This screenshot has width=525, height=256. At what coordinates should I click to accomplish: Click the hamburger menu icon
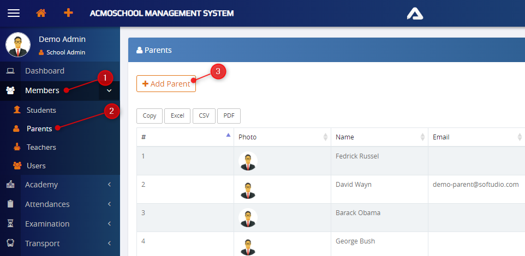tap(13, 13)
